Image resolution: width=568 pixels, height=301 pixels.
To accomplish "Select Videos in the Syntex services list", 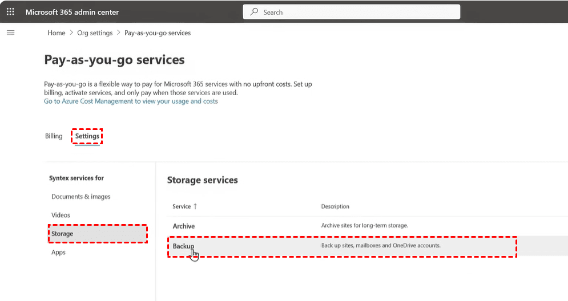I will (x=61, y=215).
